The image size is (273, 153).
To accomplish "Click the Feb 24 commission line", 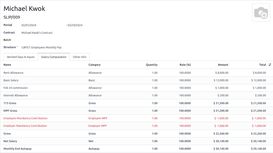I will (16, 88).
